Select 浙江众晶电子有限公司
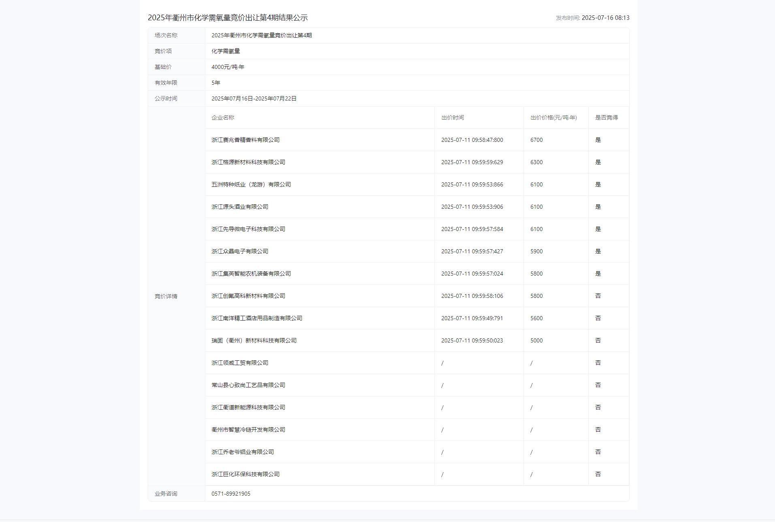Viewport: 775px width, 522px height. pos(240,251)
